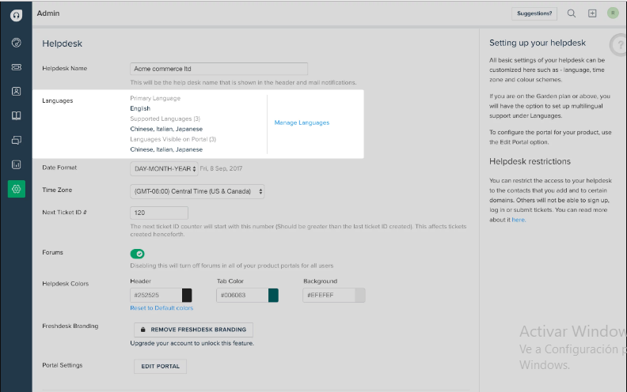The width and height of the screenshot is (627, 392).
Task: Open the Tickets section in sidebar
Action: [16, 67]
